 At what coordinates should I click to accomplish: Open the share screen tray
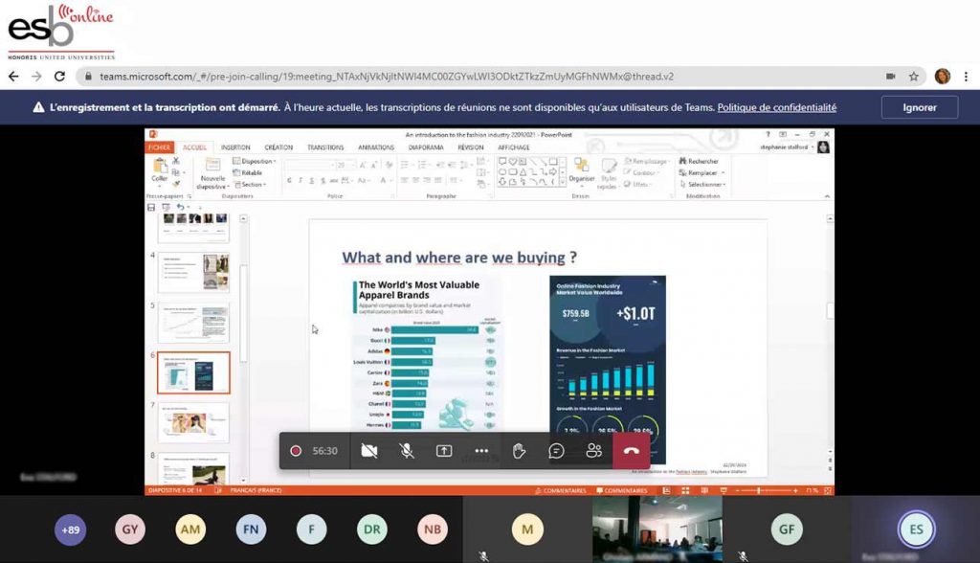coord(444,450)
